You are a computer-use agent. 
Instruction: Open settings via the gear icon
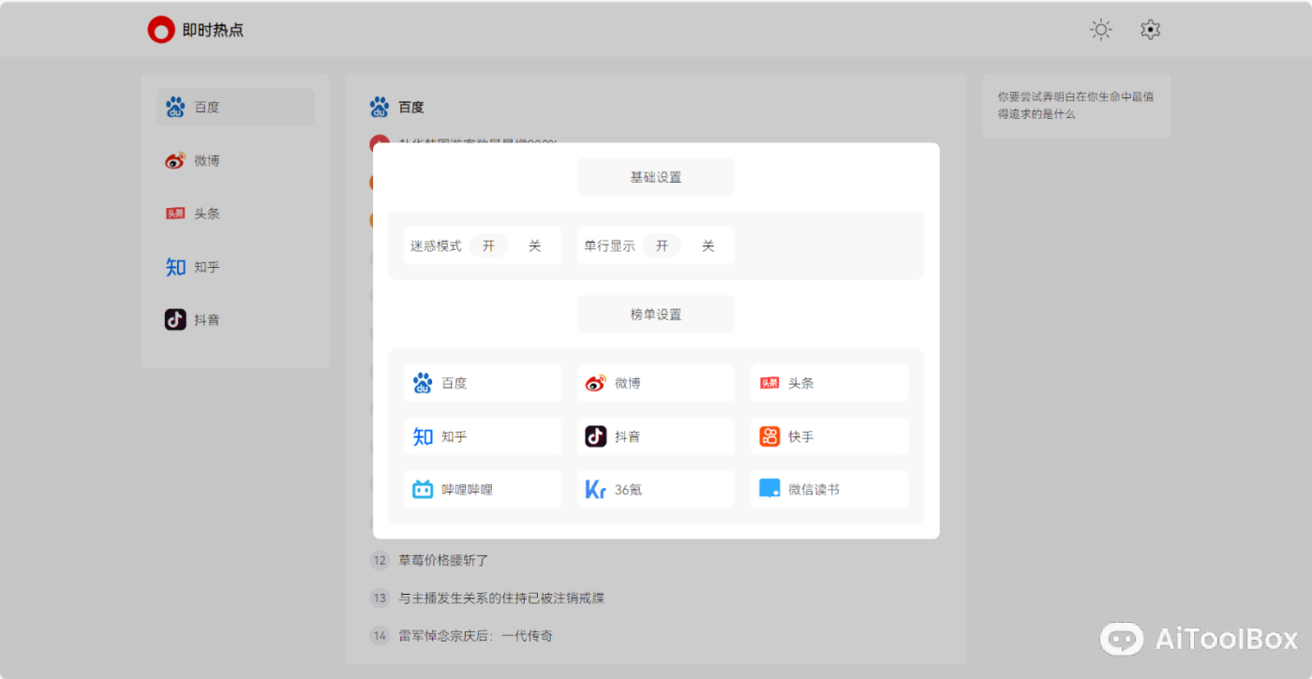1150,29
